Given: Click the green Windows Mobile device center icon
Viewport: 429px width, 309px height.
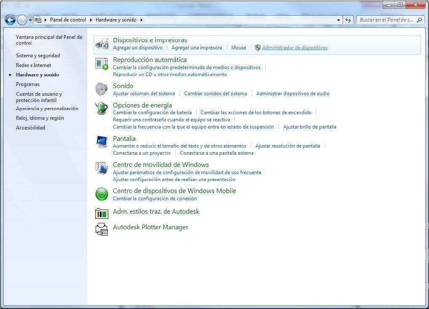Looking at the screenshot, I should [102, 194].
